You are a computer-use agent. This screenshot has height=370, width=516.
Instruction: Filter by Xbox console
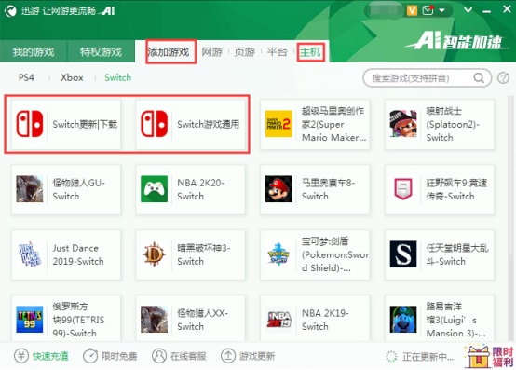(72, 77)
